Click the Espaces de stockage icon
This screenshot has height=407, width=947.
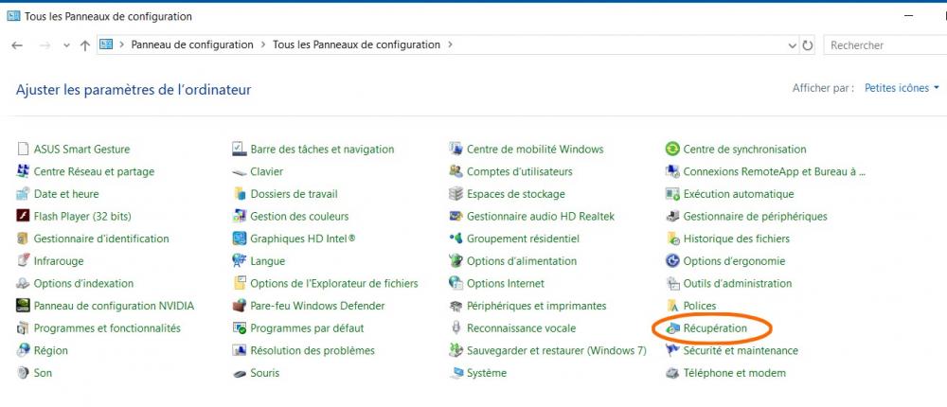[456, 194]
